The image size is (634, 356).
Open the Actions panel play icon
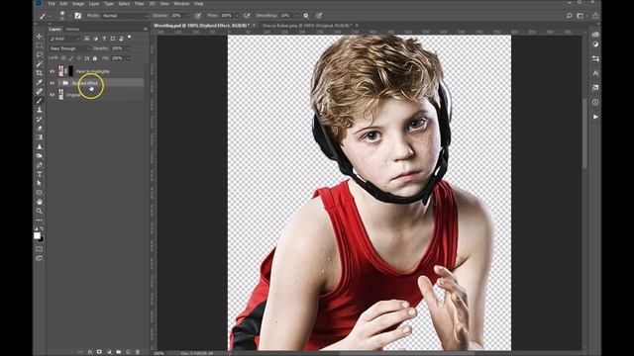(595, 117)
